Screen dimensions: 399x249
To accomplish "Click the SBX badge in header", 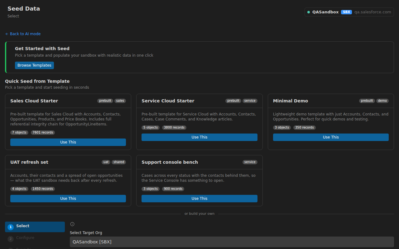I will (x=346, y=12).
